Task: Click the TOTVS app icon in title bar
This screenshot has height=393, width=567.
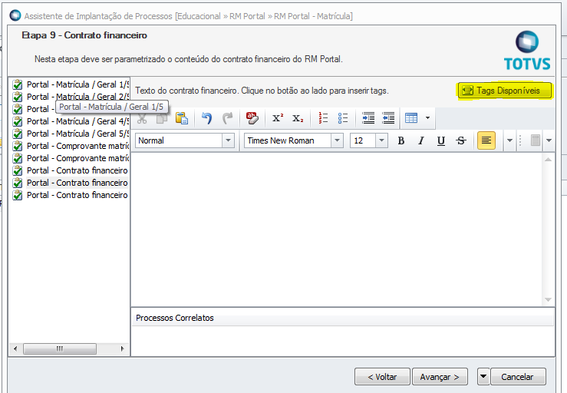Action: point(15,15)
